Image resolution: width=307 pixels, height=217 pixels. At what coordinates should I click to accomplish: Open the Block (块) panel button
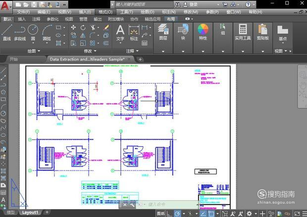tap(183, 32)
